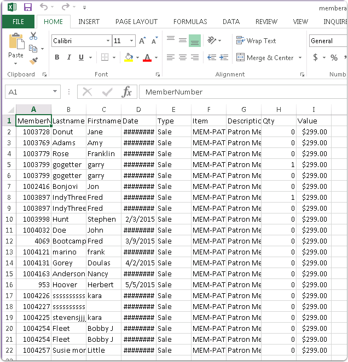Click the Increase Indent icon
The width and height of the screenshot is (348, 362).
224,57
